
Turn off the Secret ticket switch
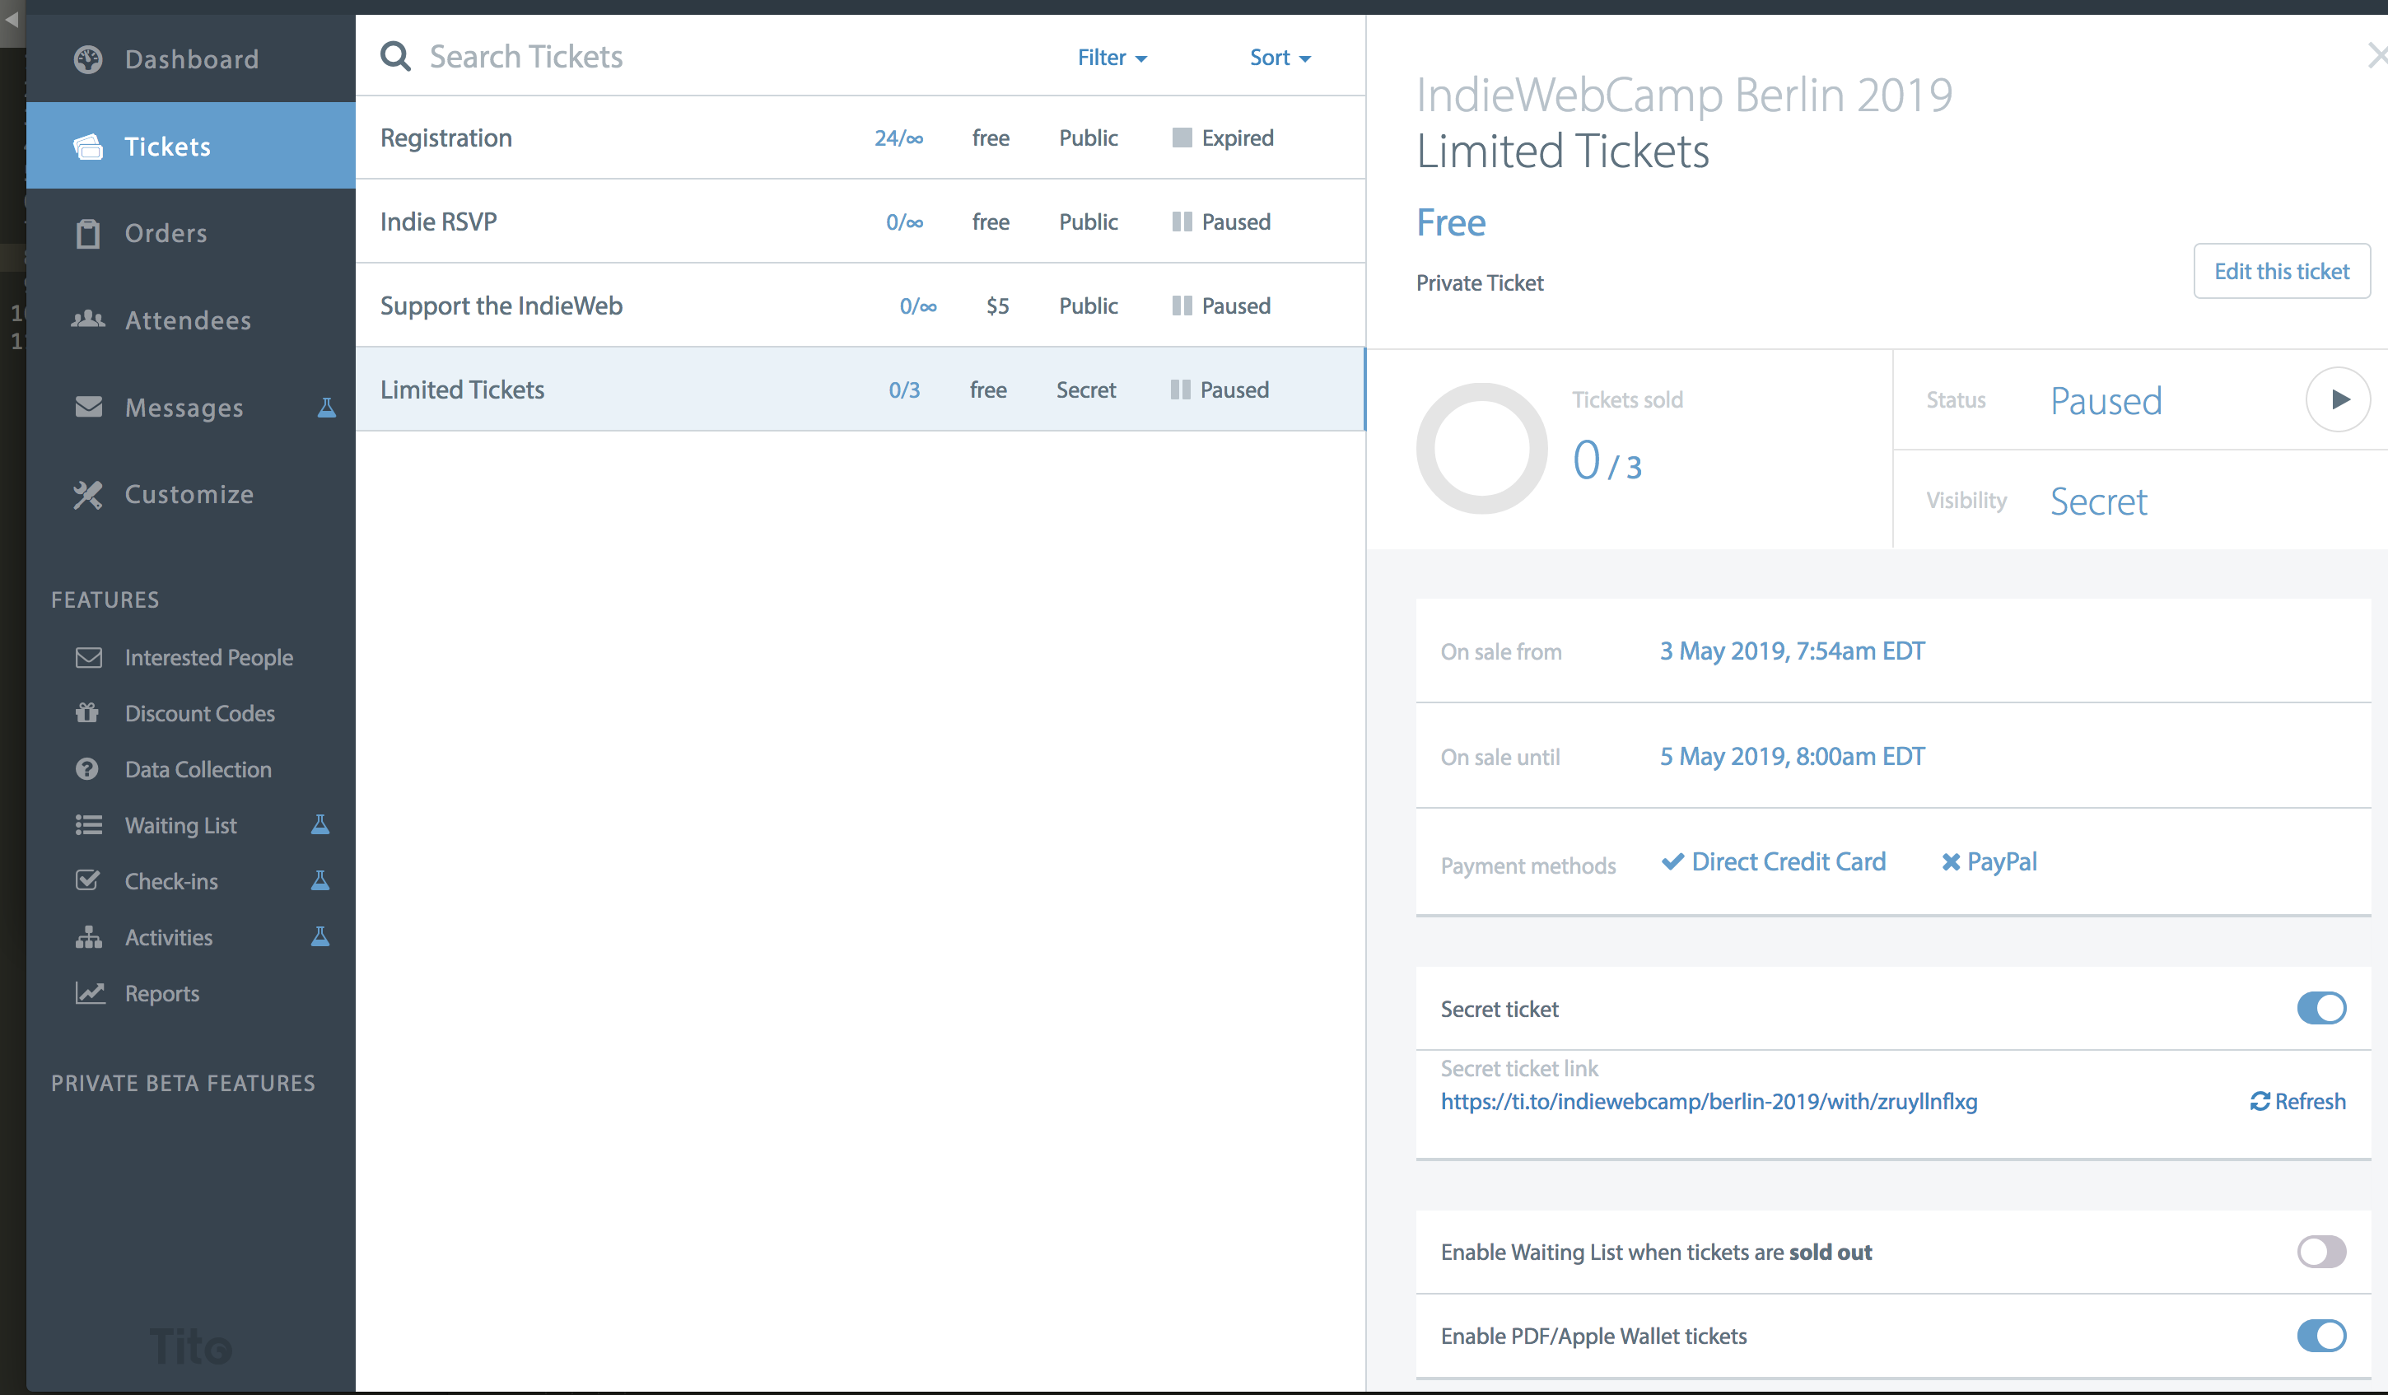(2320, 1008)
